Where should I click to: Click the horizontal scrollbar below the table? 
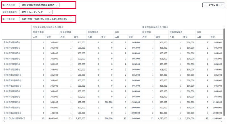113,122
